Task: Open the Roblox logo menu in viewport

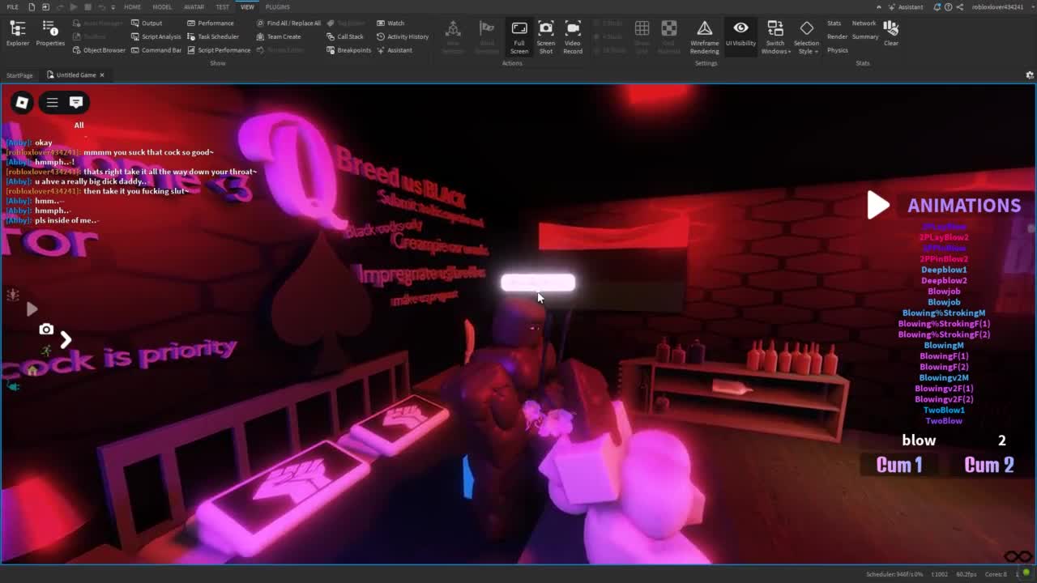Action: tap(22, 103)
